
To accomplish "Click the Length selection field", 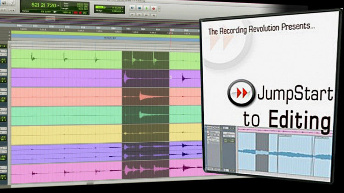I will coord(82,9).
